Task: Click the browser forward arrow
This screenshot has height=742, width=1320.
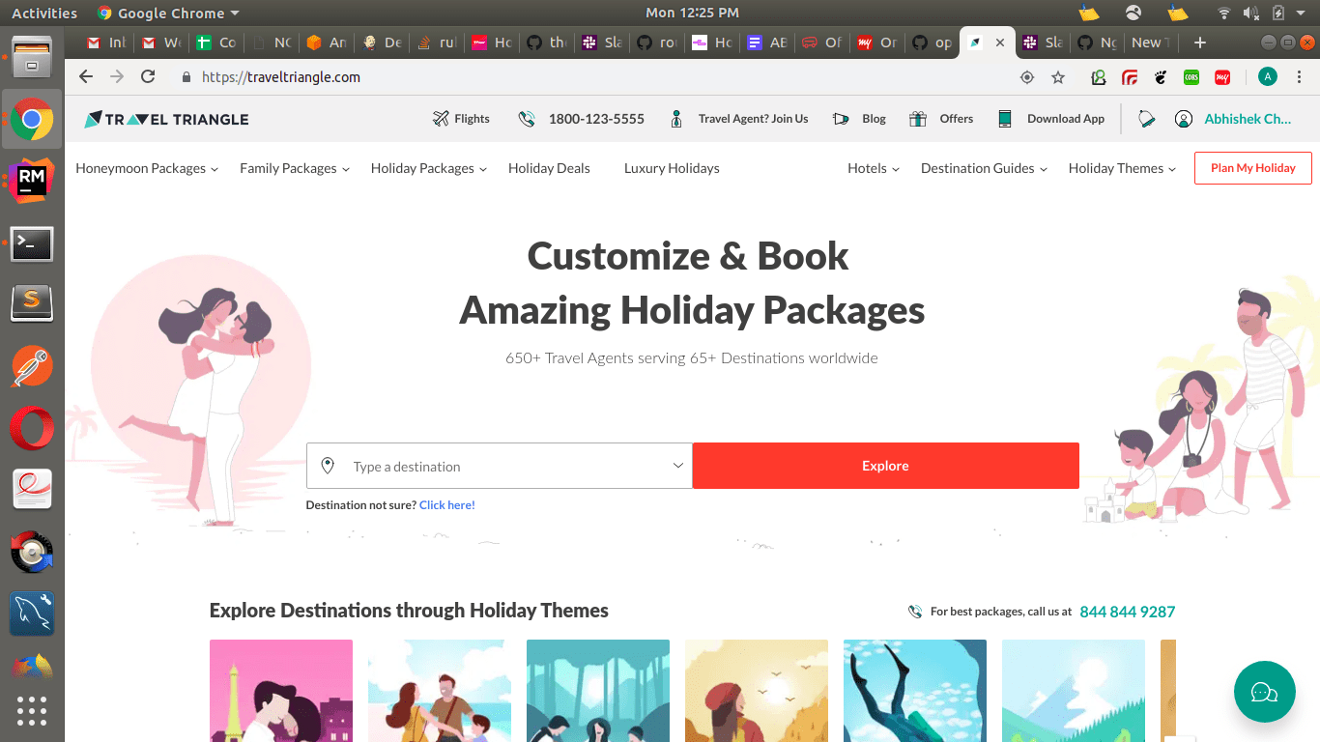Action: (117, 76)
